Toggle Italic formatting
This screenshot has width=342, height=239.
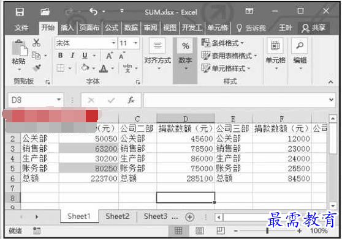72,56
